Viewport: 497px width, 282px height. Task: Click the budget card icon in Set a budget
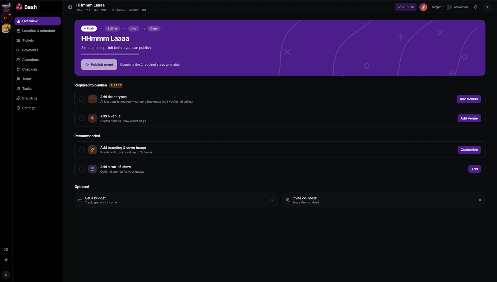pyautogui.click(x=80, y=200)
